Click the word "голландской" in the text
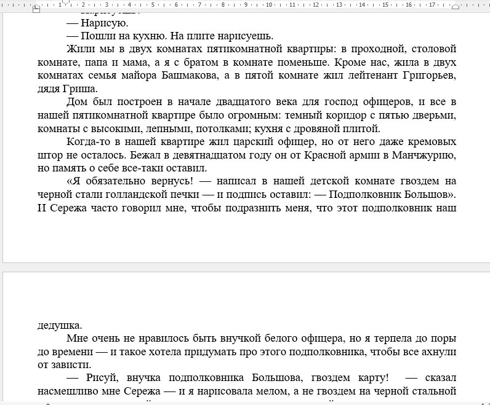Screen dimensions: 490x405 point(136,194)
